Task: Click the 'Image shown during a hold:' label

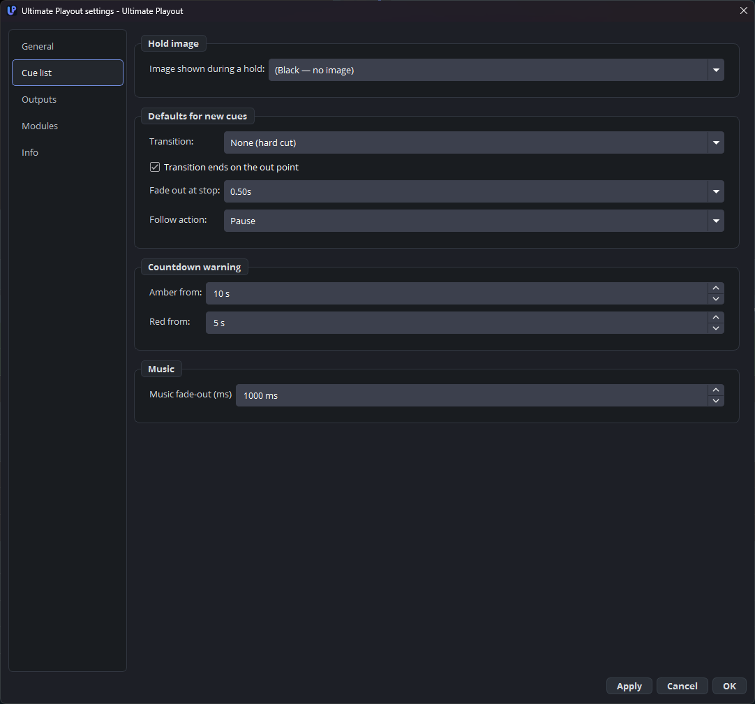Action: [x=207, y=69]
